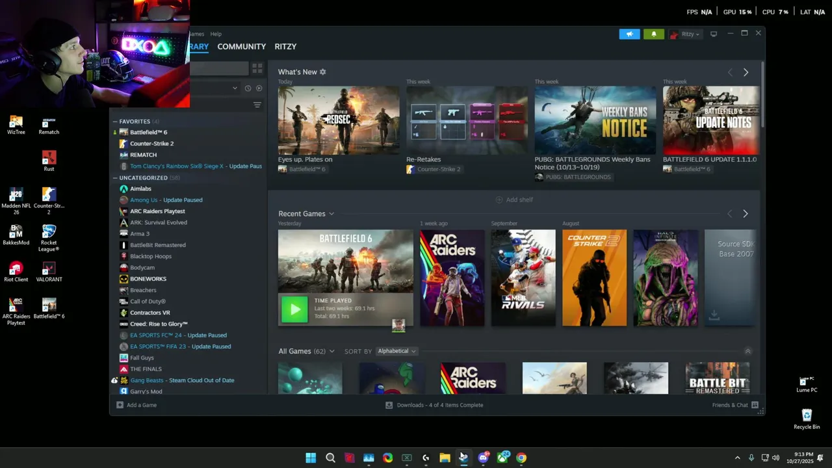Screen dimensions: 832x468
Task: Expand the library games filter dropdown
Action: (235, 88)
